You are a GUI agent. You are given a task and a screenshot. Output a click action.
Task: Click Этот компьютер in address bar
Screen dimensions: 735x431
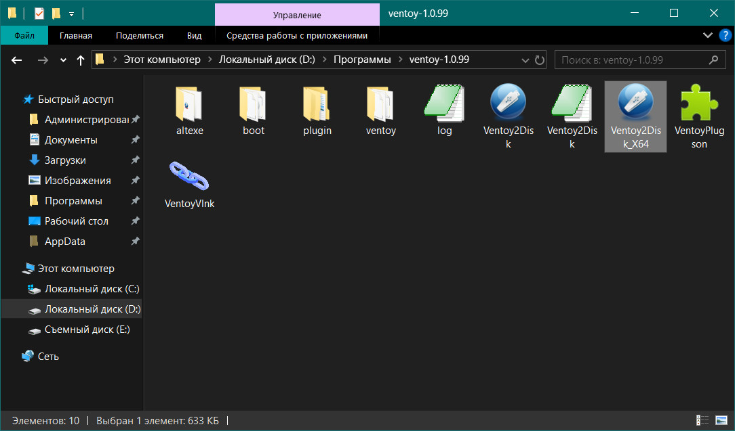[x=162, y=60]
